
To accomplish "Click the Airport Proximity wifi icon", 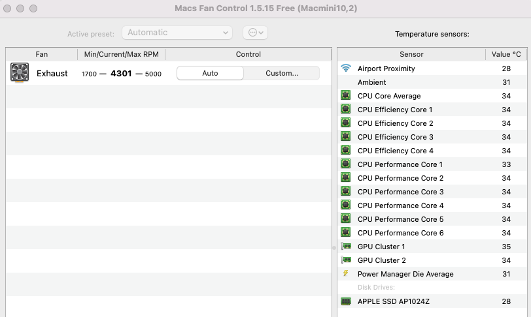I will pos(346,68).
